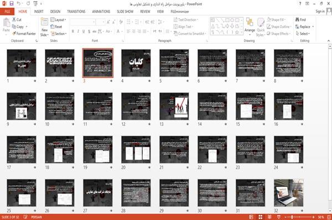Toggle Italic formatting
This screenshot has height=220, width=332.
[x=78, y=31]
